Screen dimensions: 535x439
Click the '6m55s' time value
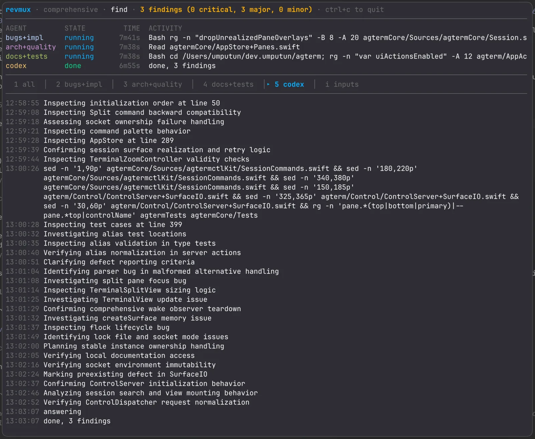pyautogui.click(x=130, y=66)
